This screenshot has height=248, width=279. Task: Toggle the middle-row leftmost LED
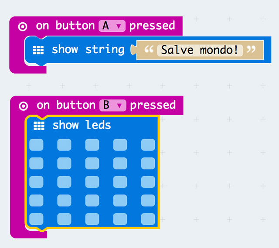(x=36, y=182)
